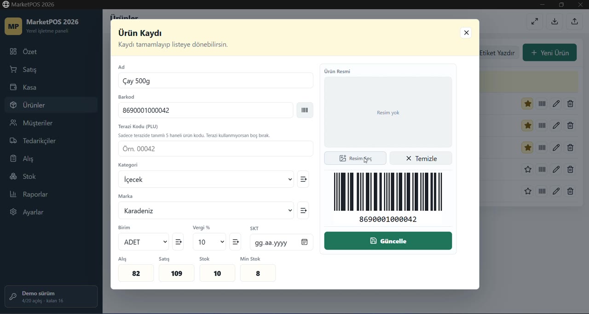
Task: Toggle fullscreen with the expand arrows icon
Action: click(x=535, y=22)
